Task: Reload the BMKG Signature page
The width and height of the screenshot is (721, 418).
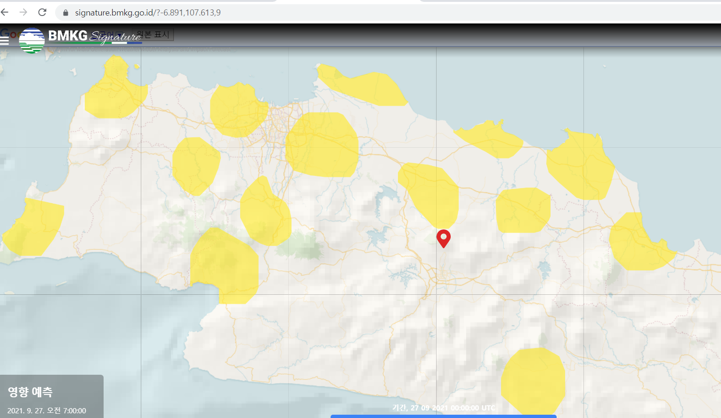Action: pos(42,12)
